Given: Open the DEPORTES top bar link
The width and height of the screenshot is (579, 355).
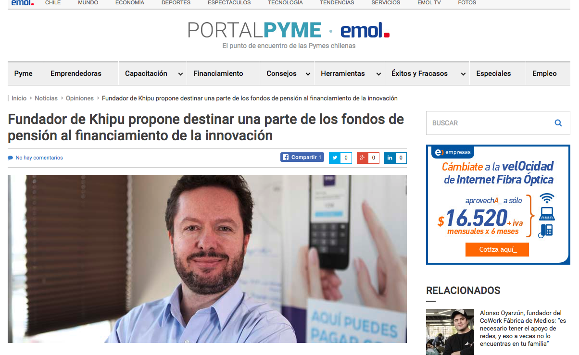Looking at the screenshot, I should point(176,3).
